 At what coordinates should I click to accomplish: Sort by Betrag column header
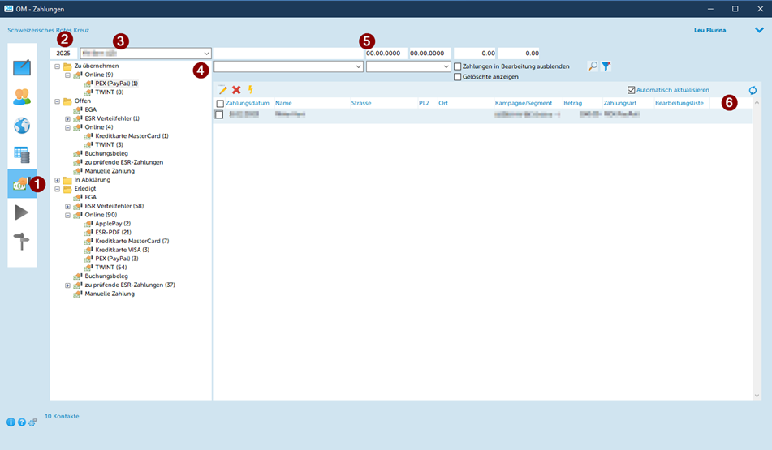coord(572,103)
